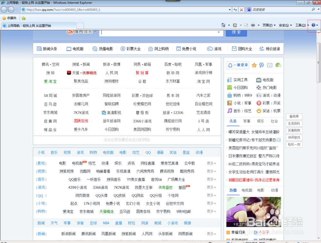Open the address bar history dropdown
This screenshot has width=321, height=243.
tap(230, 10)
